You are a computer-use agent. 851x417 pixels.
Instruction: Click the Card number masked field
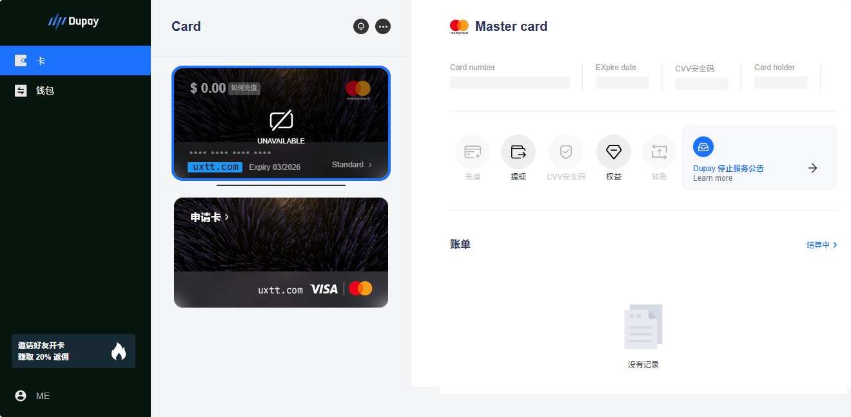510,82
